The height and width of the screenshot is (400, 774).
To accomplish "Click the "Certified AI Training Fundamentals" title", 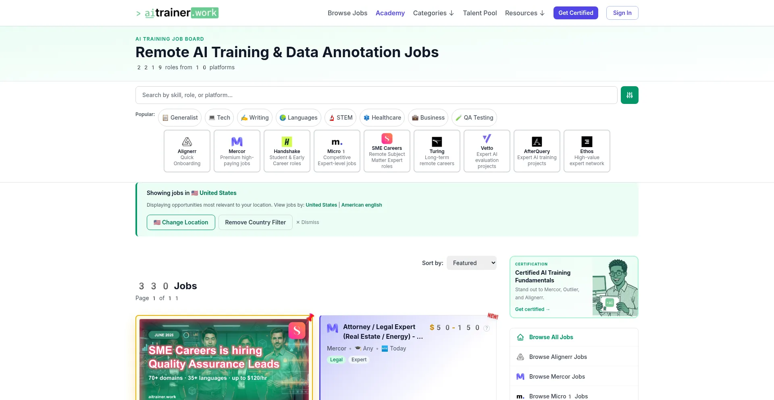I will click(543, 276).
